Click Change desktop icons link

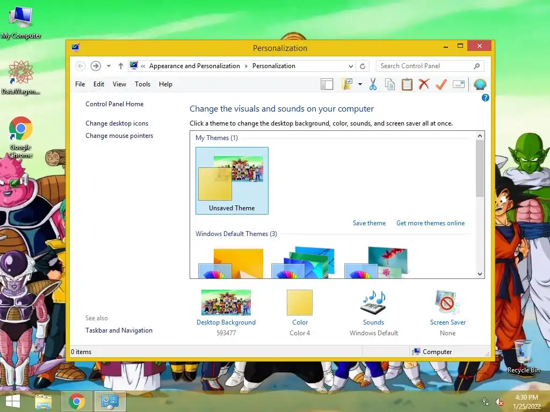pyautogui.click(x=117, y=123)
